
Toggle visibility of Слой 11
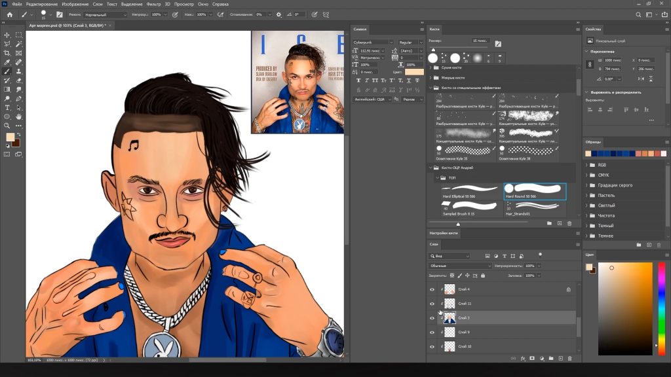[x=432, y=304]
